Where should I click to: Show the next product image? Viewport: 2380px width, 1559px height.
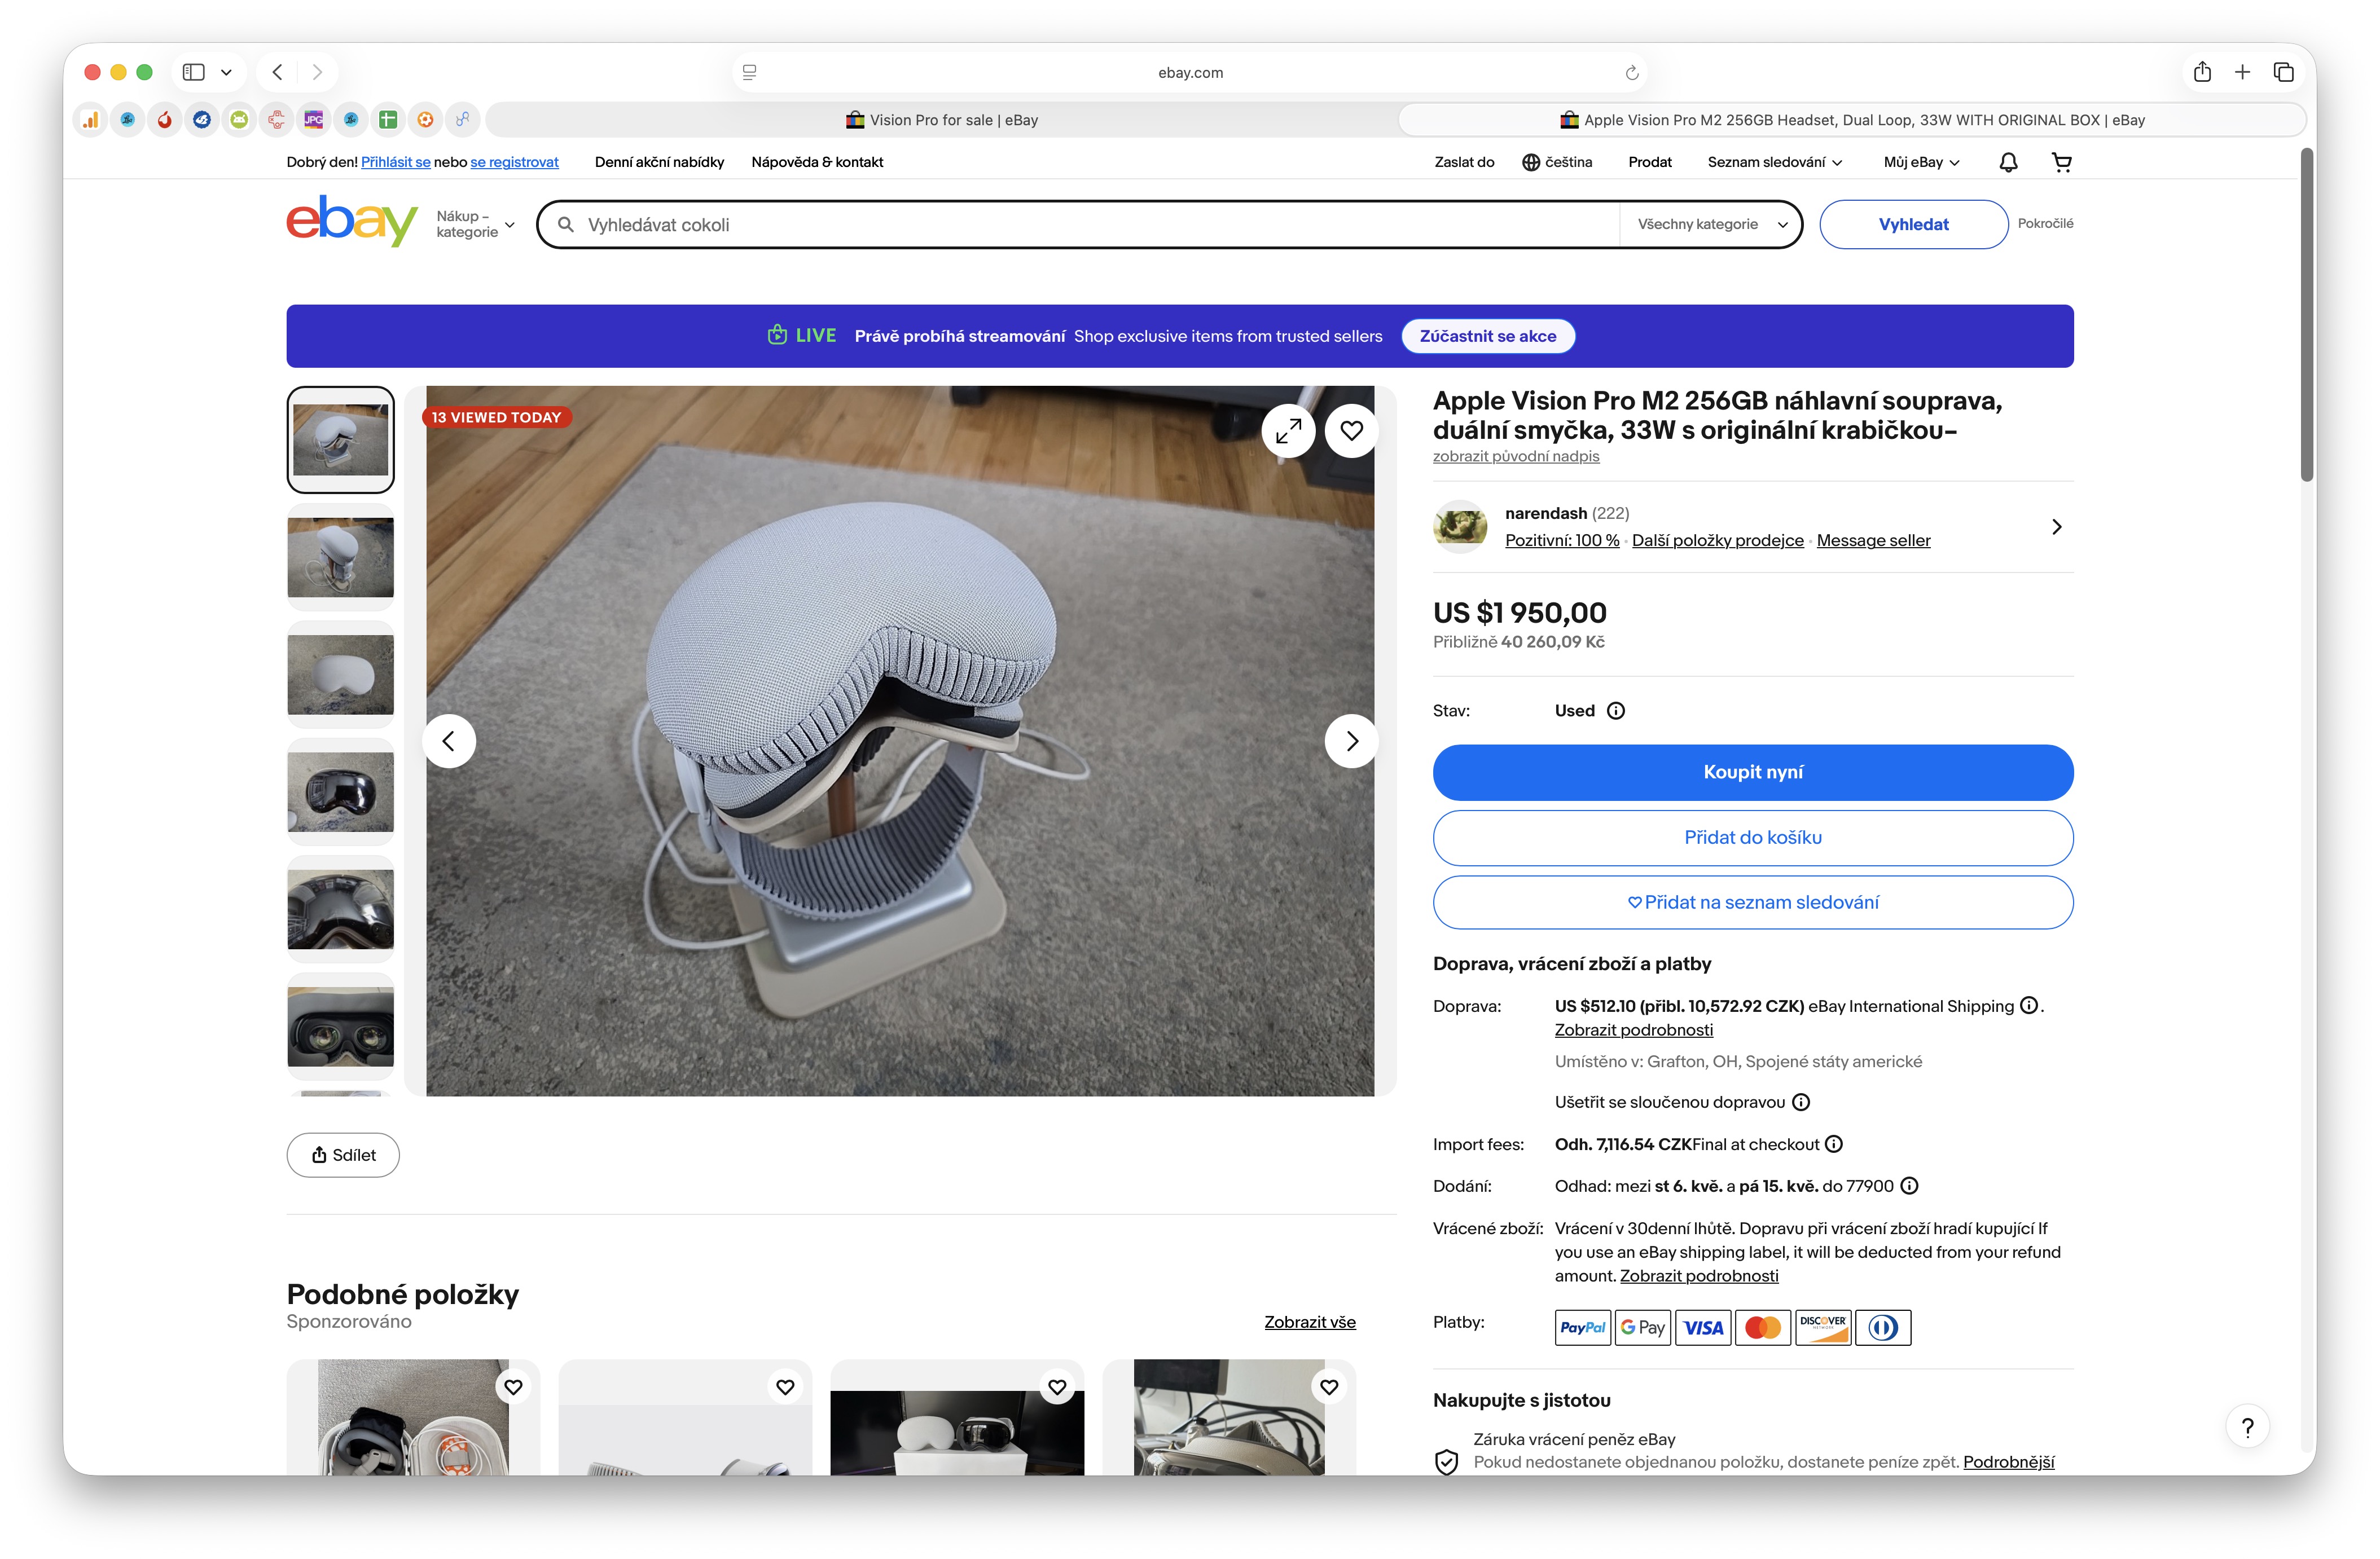point(1351,741)
